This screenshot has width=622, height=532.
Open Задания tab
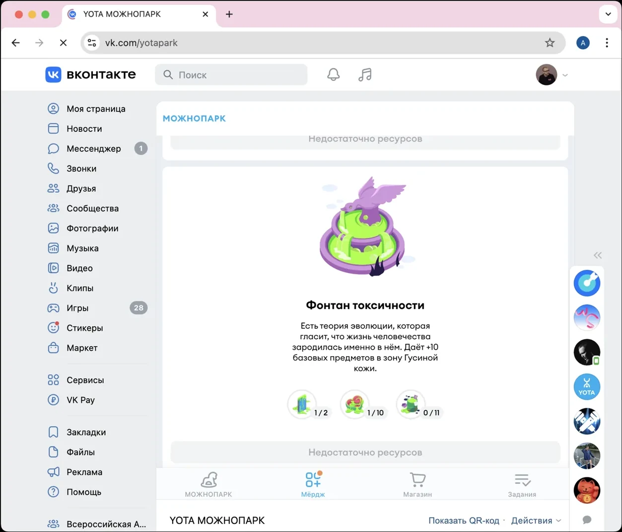coord(522,484)
